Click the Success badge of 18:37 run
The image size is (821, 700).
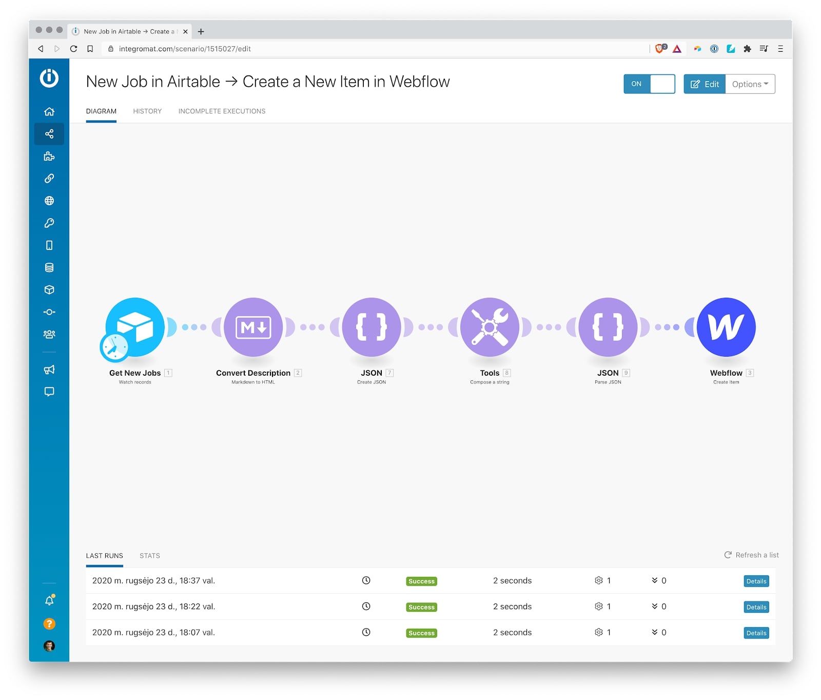click(x=421, y=581)
